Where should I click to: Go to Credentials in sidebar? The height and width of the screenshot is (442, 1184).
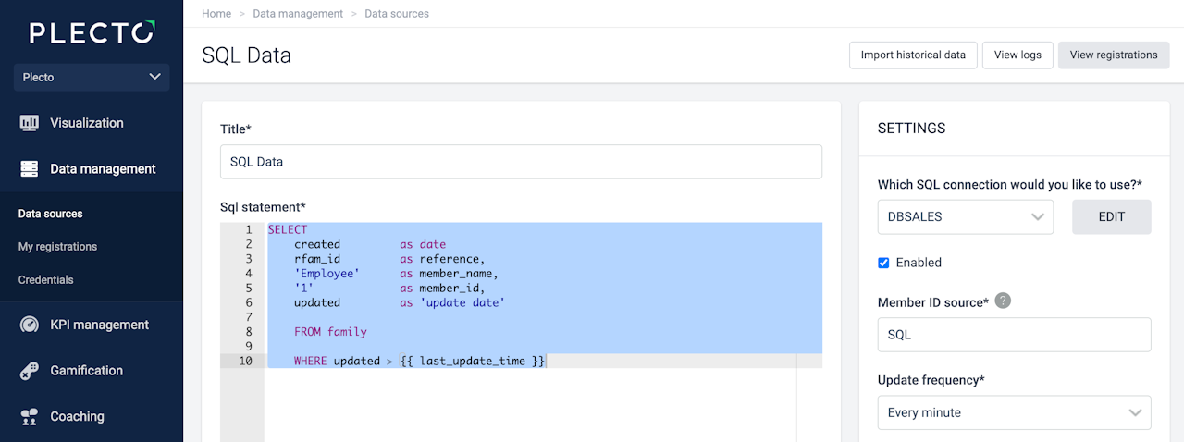(x=46, y=279)
